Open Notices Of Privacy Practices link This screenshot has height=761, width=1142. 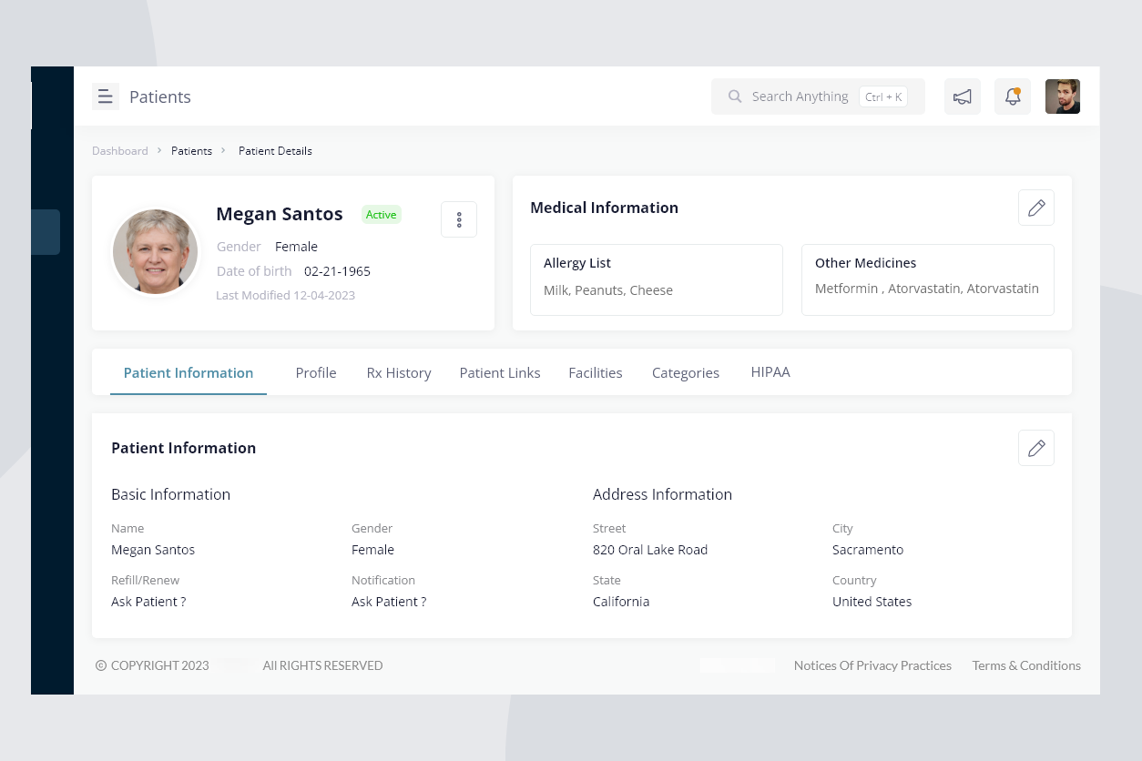coord(872,665)
